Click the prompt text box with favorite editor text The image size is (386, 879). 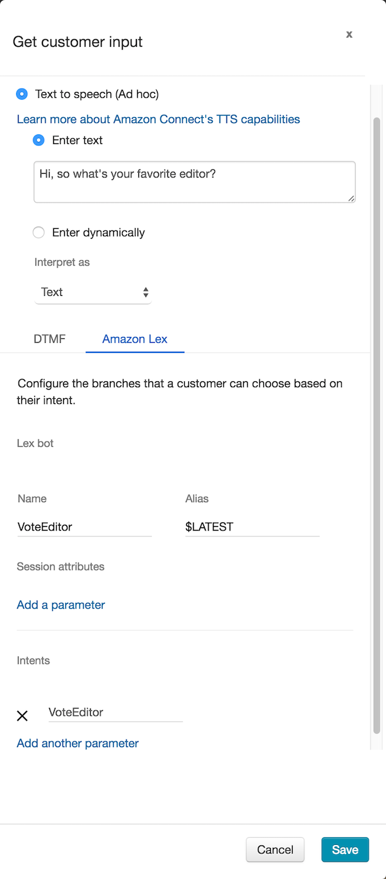tap(194, 182)
